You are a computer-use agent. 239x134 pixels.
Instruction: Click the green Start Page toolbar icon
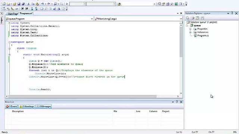[x=176, y=4]
